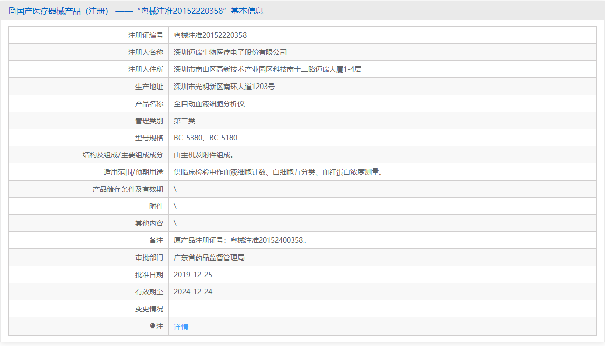Select the 附件 label
Screen dimensions: 605x346
pos(156,206)
